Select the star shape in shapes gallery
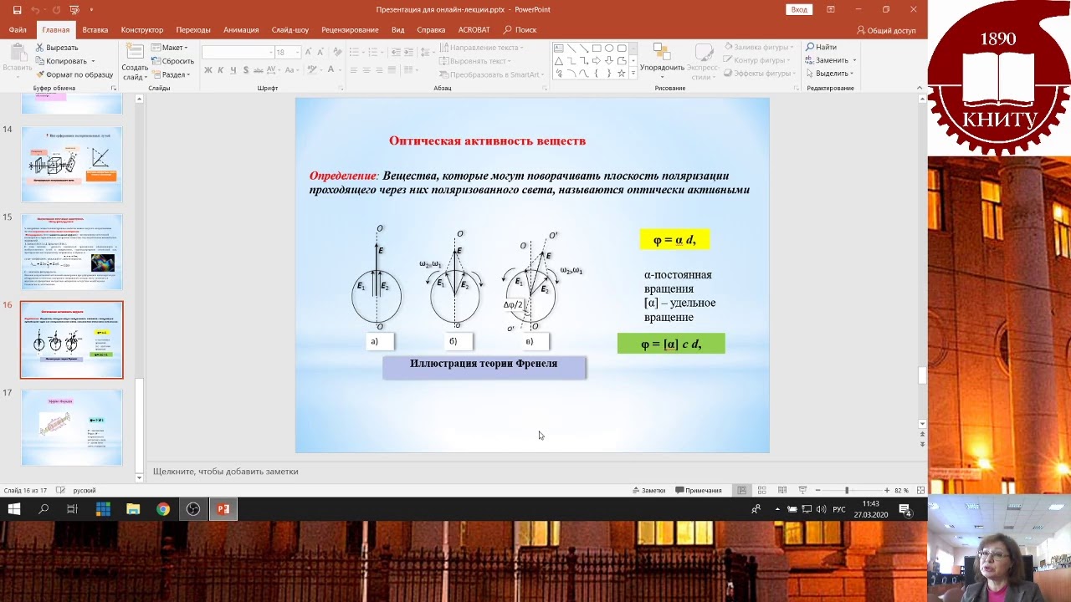1071x602 pixels. coord(622,74)
